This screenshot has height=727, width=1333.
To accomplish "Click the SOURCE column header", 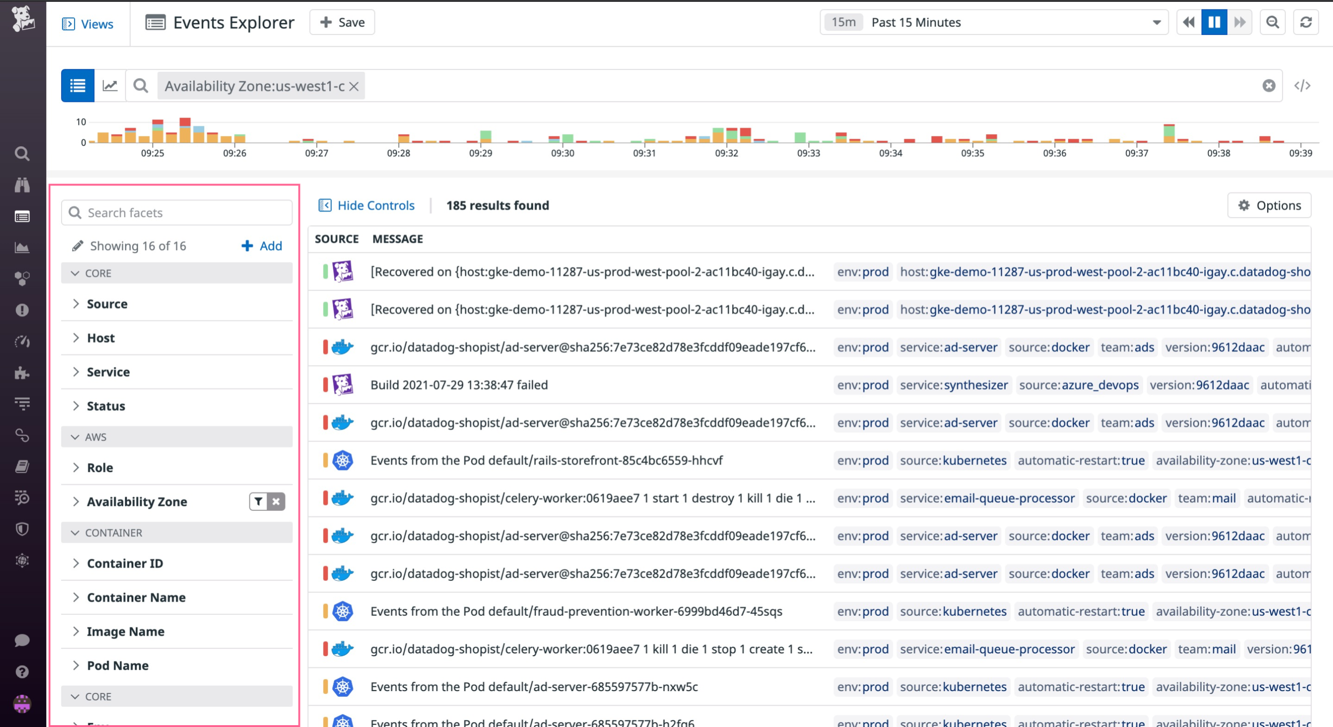I will tap(337, 239).
